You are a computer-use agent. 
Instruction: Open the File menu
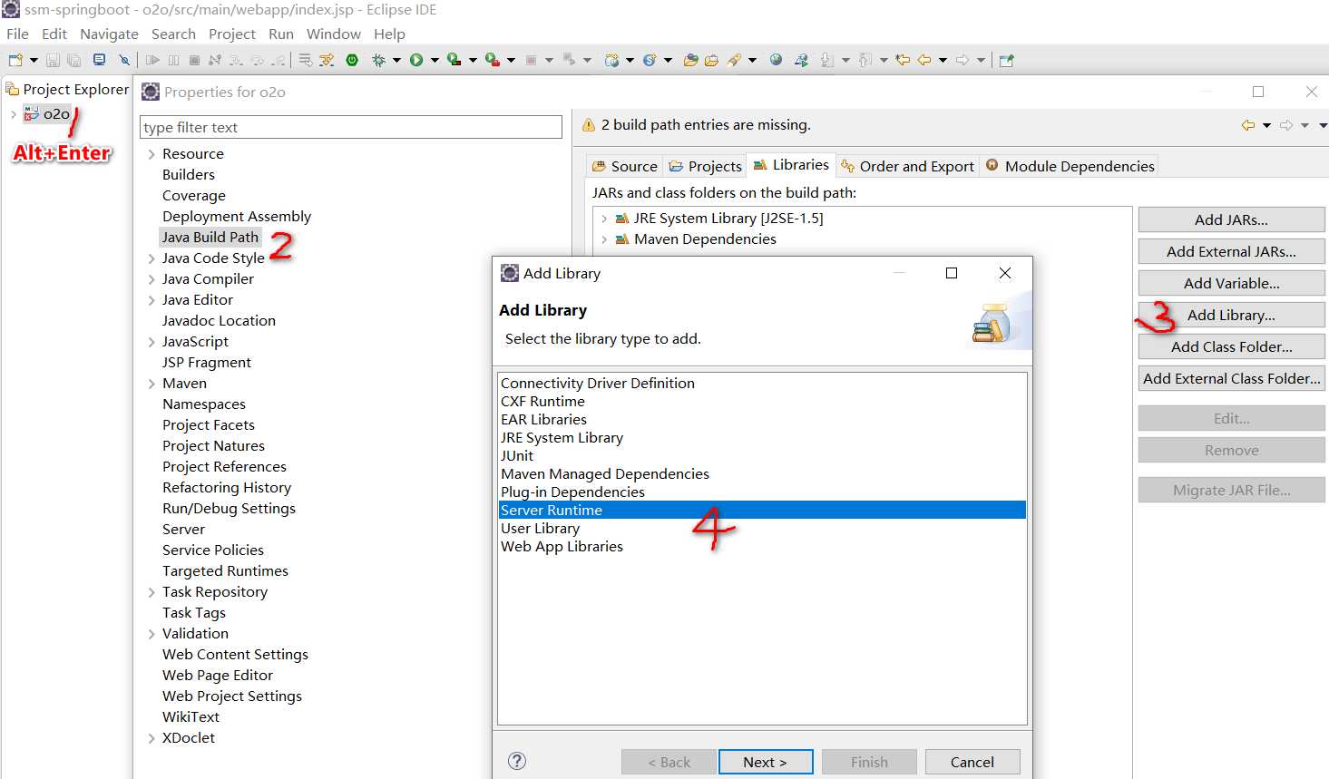[17, 34]
